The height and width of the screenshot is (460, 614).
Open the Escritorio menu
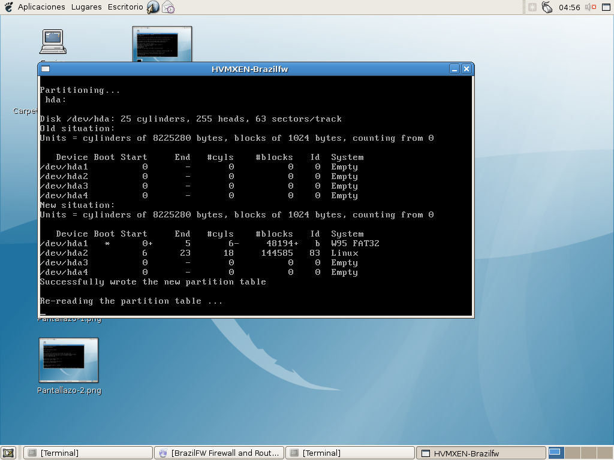coord(125,7)
